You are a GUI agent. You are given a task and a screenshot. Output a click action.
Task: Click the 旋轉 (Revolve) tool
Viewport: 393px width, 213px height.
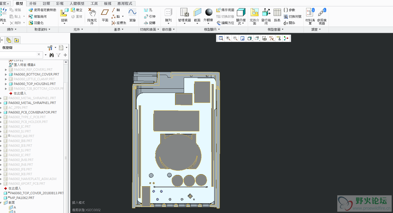[150, 23]
